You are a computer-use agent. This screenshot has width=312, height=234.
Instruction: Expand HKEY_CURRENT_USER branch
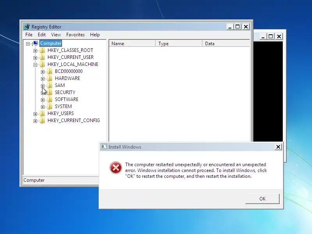35,58
